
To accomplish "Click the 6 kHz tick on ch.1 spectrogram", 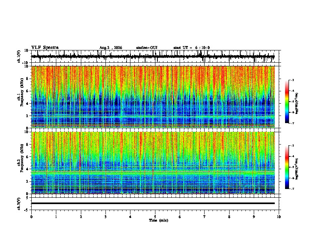I will (28, 91).
